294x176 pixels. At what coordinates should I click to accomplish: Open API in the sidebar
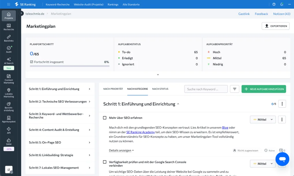9,131
